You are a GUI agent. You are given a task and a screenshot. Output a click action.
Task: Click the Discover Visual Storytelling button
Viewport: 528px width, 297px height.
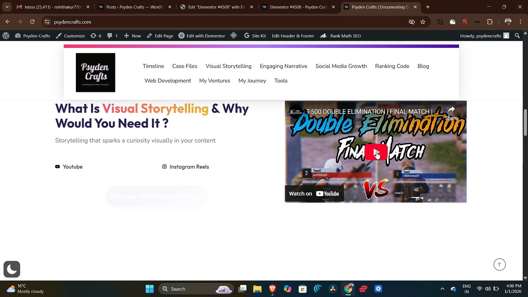156,196
